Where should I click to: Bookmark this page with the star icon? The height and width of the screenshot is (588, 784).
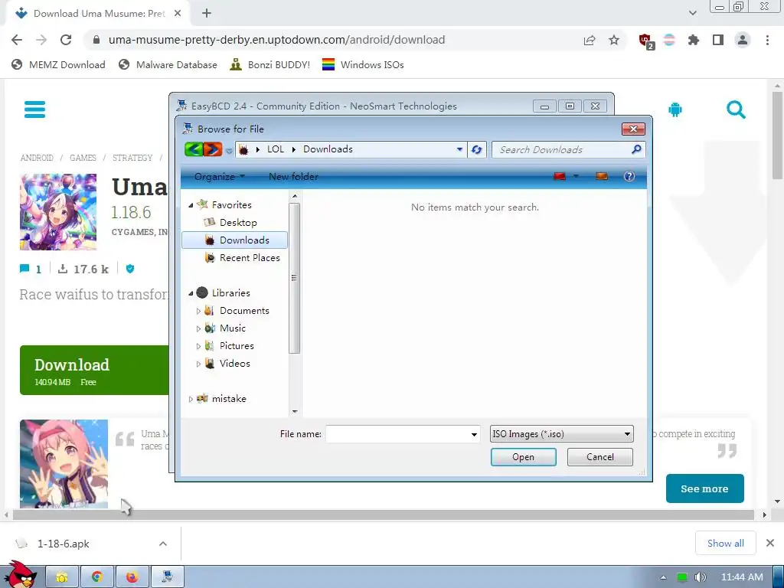pos(614,40)
